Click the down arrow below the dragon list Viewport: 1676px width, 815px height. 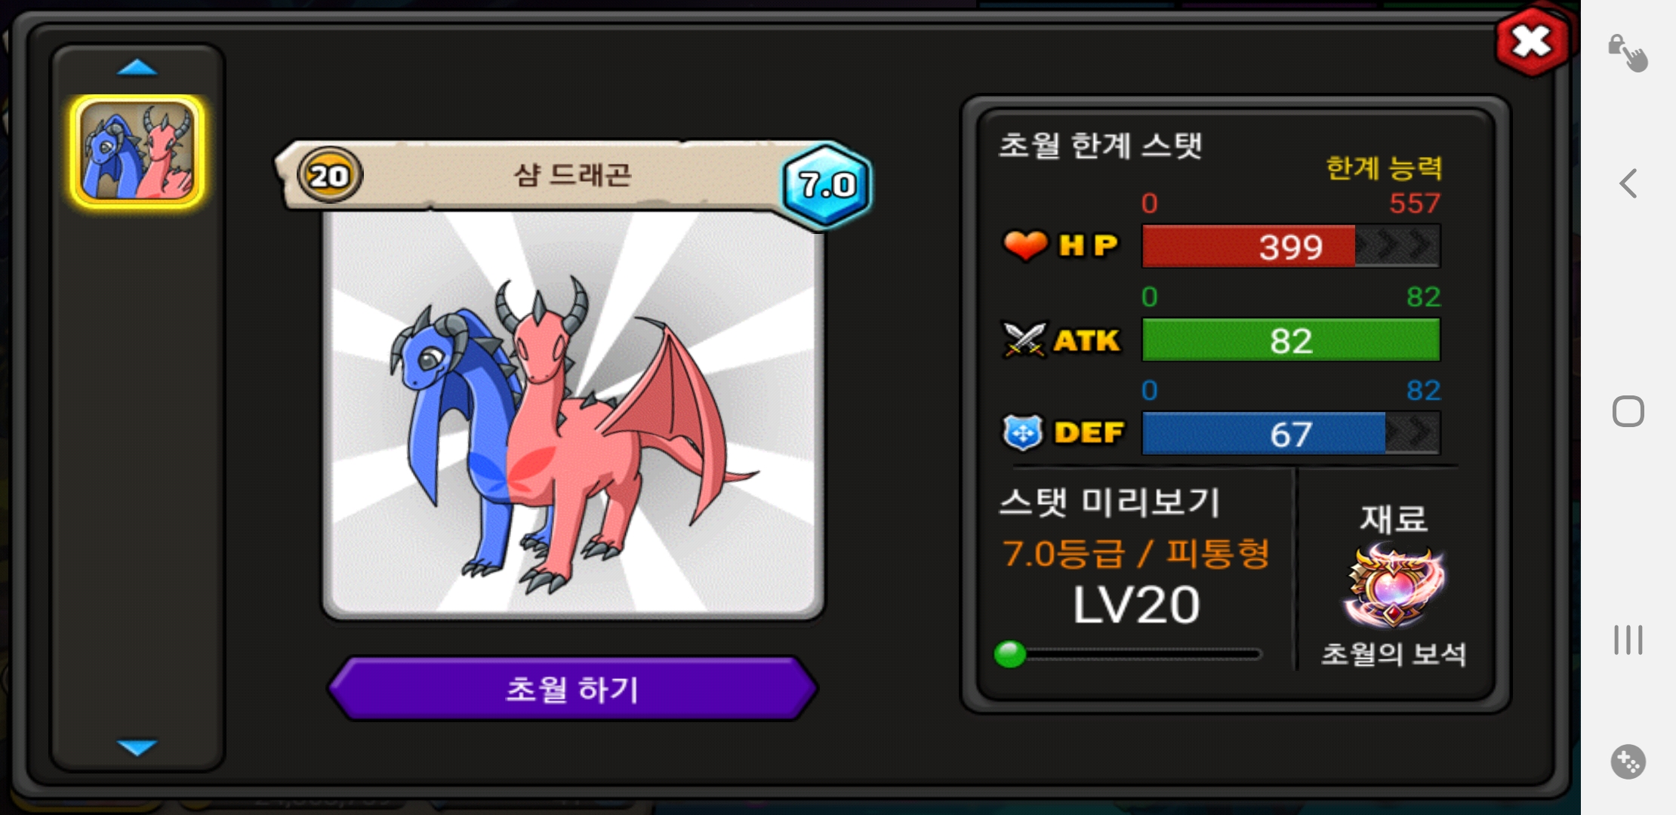click(x=137, y=747)
